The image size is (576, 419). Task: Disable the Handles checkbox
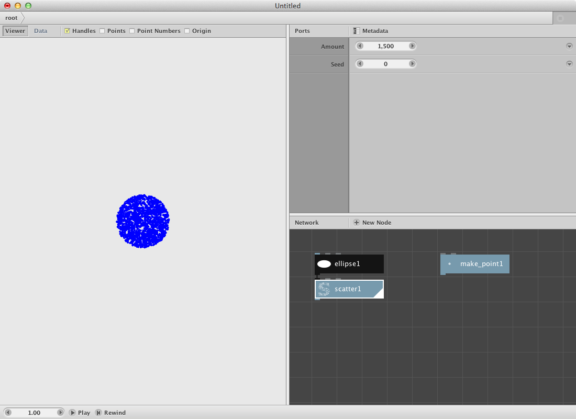tap(67, 31)
